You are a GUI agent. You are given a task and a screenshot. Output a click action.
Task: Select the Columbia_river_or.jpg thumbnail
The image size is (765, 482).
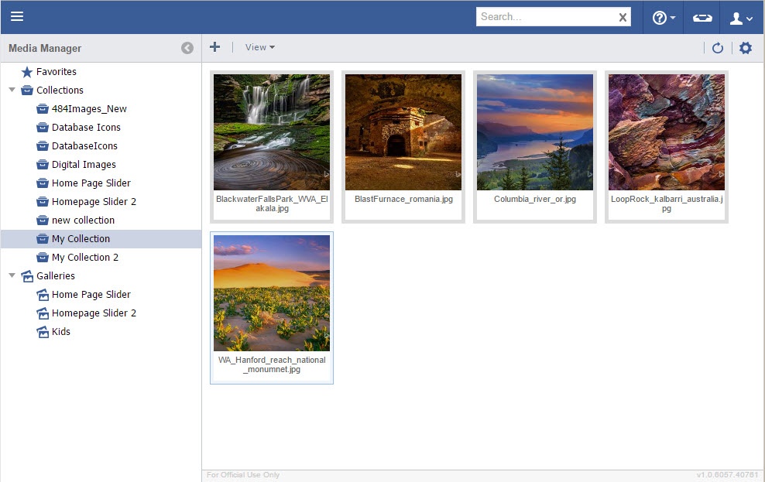click(535, 132)
